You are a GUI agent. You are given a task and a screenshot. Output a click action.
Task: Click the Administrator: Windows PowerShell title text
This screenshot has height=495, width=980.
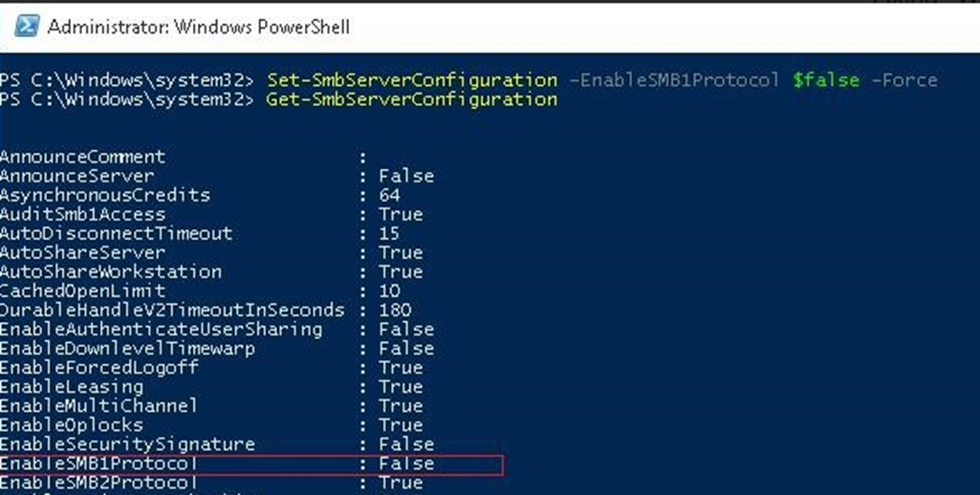coord(198,27)
